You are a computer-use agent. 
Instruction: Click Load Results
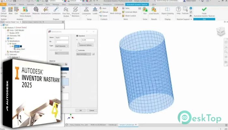(154, 11)
